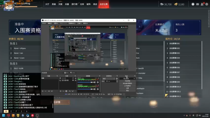Switch to 自定比赛 tab in game
Viewport: 210px width, 118px height.
click(x=104, y=4)
